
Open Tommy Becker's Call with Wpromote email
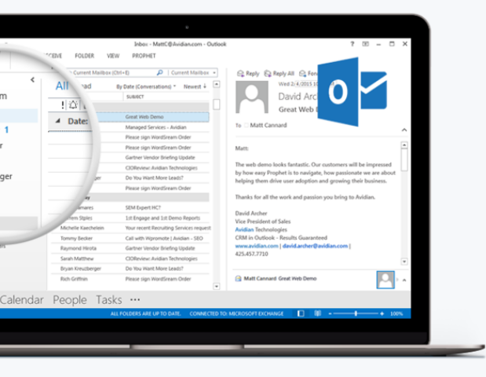click(x=130, y=238)
